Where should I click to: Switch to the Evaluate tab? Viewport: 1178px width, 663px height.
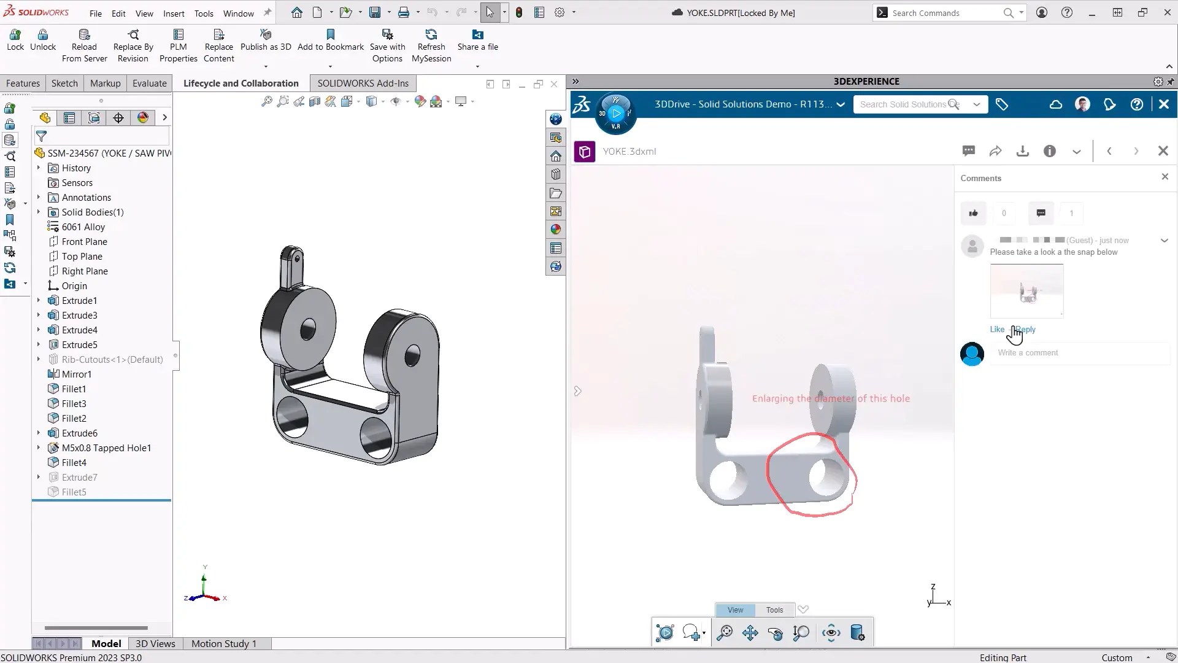point(149,83)
